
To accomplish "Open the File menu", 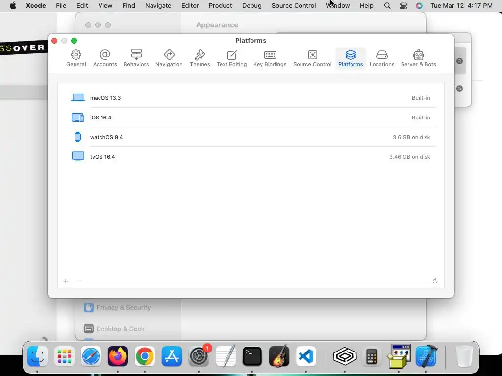I will [x=61, y=6].
